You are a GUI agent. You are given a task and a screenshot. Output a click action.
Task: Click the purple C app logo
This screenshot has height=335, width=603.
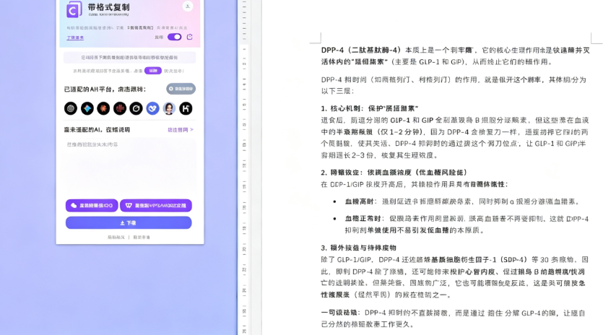click(74, 9)
